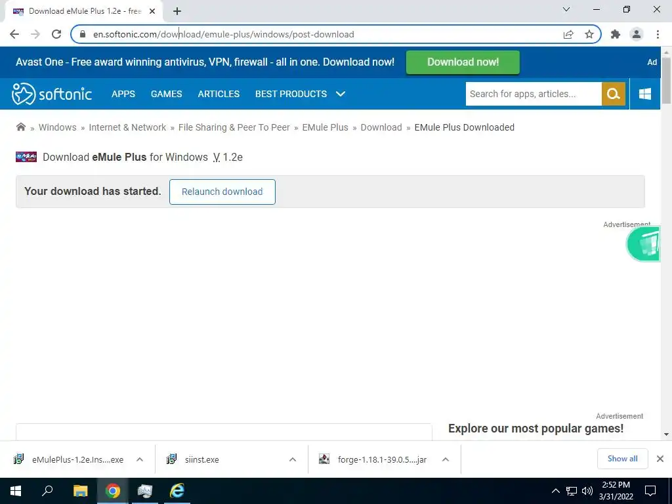
Task: Open the Chrome profile avatar
Action: [x=637, y=34]
